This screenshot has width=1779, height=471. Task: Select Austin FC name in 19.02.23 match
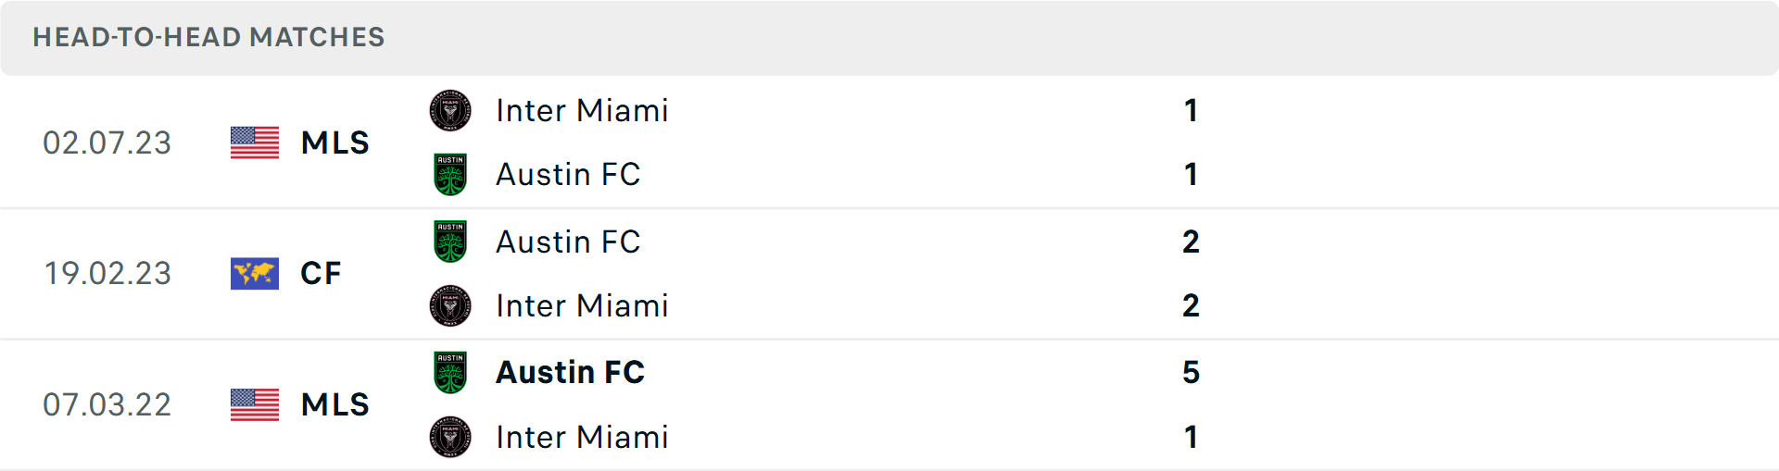coord(568,242)
